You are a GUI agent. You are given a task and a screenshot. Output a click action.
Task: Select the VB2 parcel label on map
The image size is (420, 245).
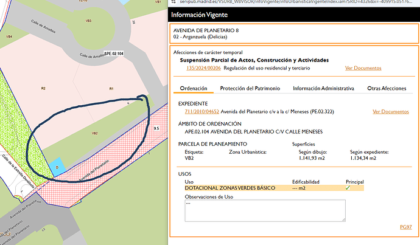click(x=94, y=133)
